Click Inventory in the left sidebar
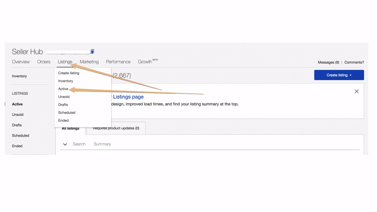 20,76
